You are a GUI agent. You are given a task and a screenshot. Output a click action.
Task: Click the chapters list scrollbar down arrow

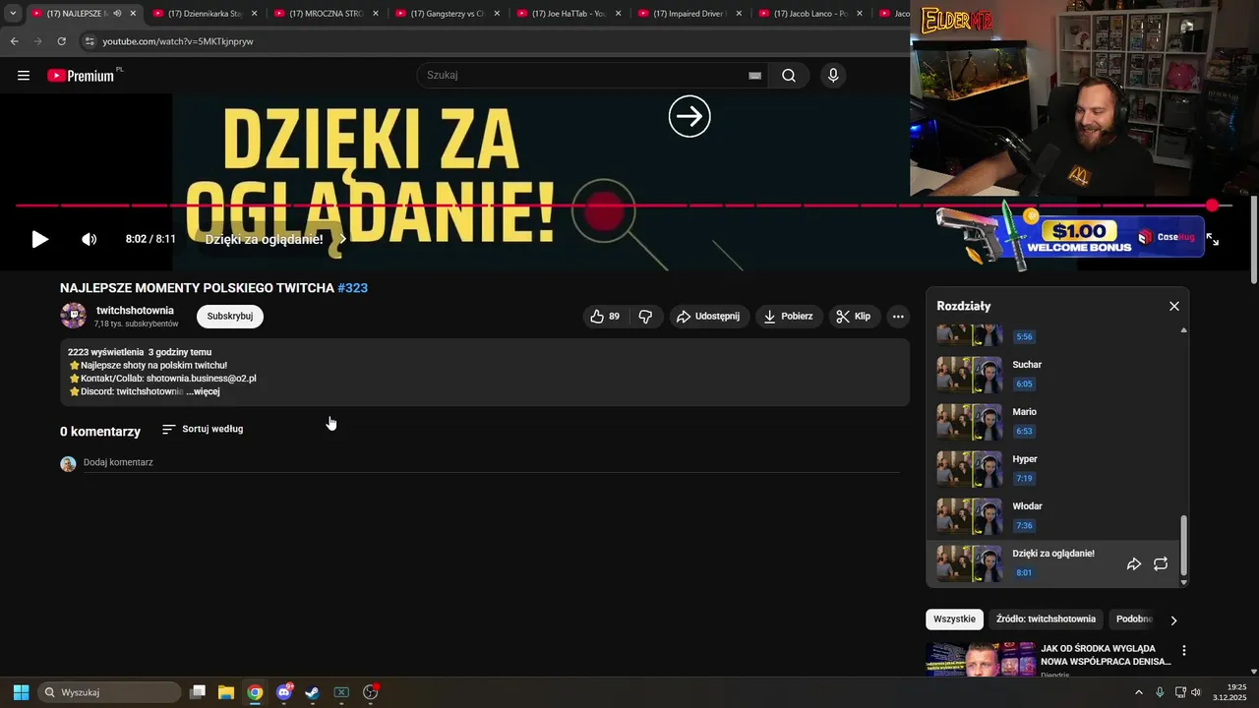(1183, 582)
